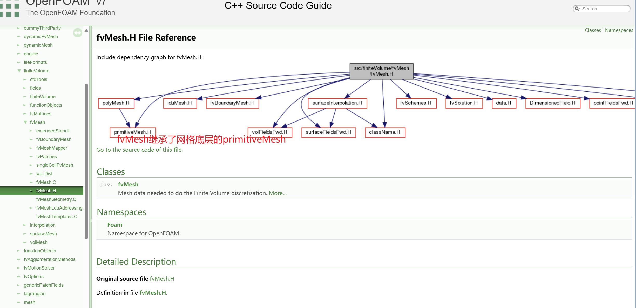Click the lduMesh.H graph node

point(180,103)
